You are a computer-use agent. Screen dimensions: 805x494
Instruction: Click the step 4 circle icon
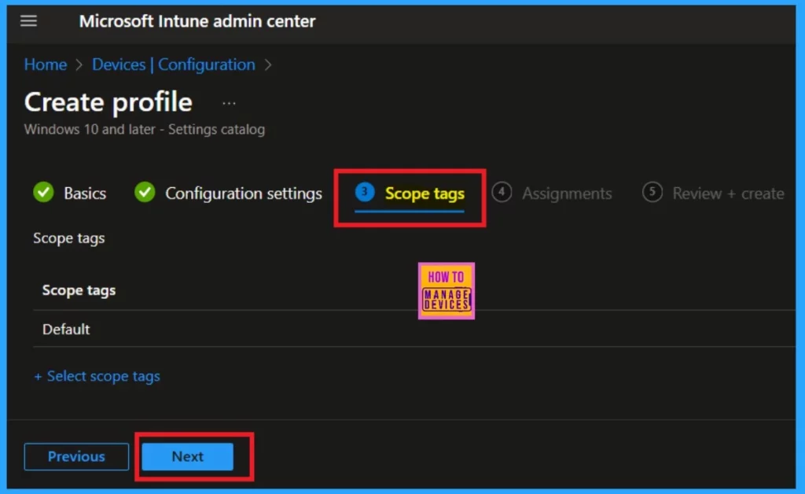pyautogui.click(x=502, y=193)
